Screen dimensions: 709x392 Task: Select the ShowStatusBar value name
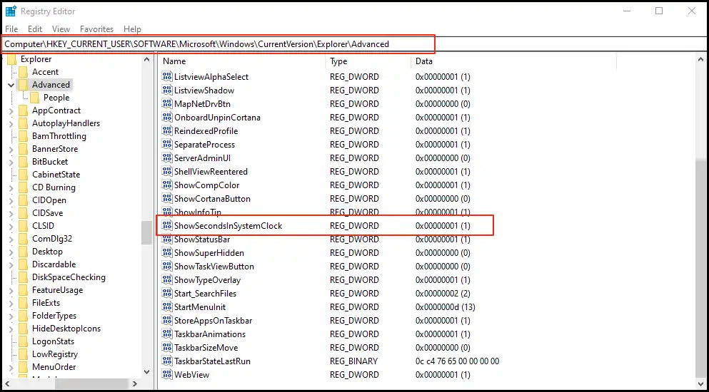point(202,239)
